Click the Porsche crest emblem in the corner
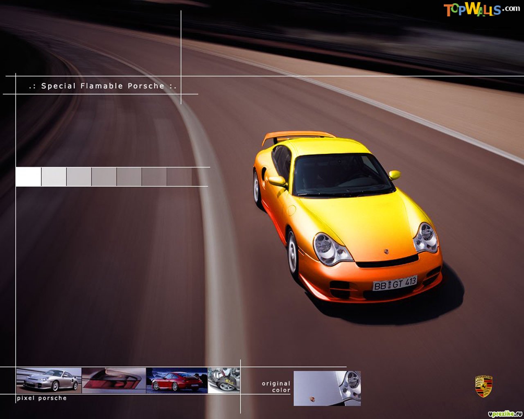Viewport: 524px width, 419px height. point(483,386)
